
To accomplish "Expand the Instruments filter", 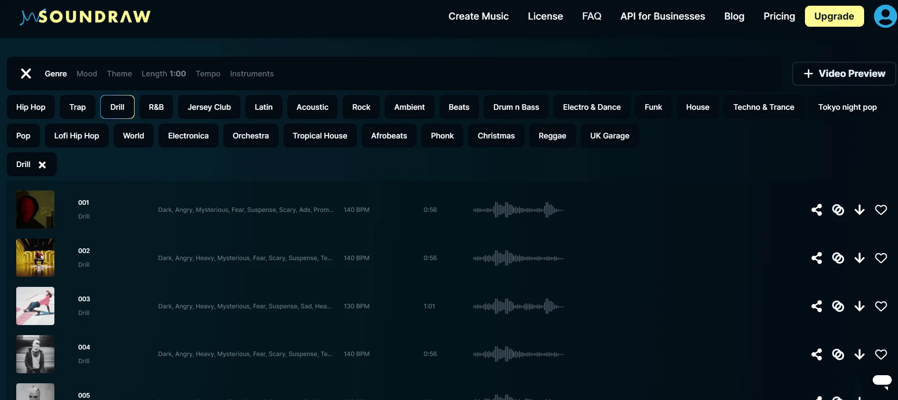I will (x=251, y=74).
